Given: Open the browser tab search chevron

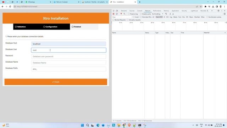Looking at the screenshot, I should (x=208, y=2).
